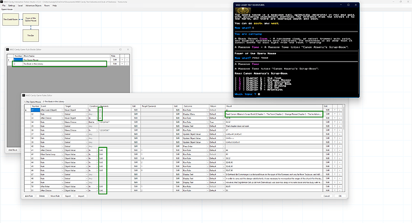Click Edit for Book in the Library block

(115, 64)
